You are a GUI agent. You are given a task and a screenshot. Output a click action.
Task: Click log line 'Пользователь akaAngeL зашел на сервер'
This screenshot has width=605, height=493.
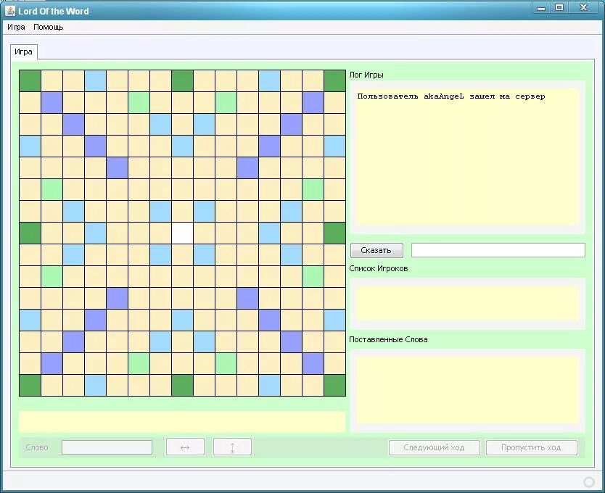[x=451, y=96]
